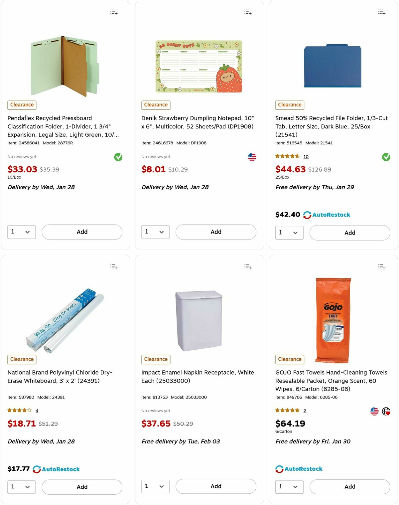This screenshot has width=399, height=505.
Task: Click the globe eco icon on the GOJO towels card
Action: (386, 411)
